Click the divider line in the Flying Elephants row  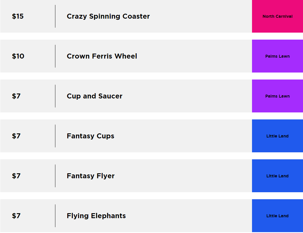tap(55, 216)
